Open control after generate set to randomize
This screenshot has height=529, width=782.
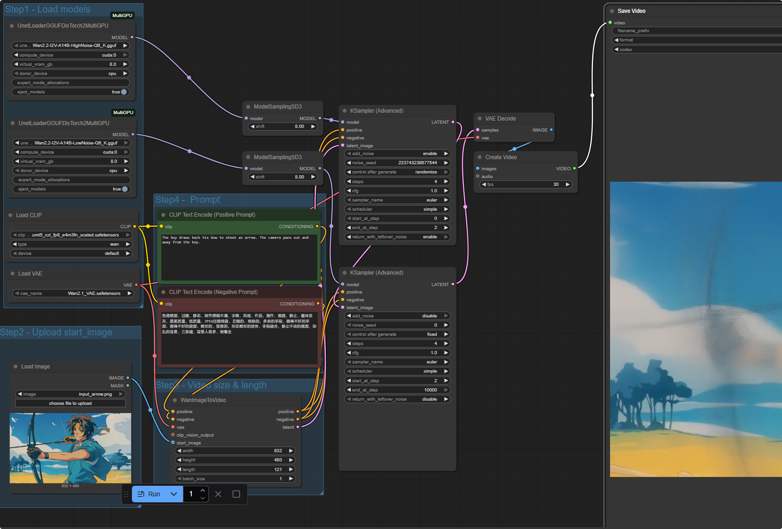coord(397,172)
